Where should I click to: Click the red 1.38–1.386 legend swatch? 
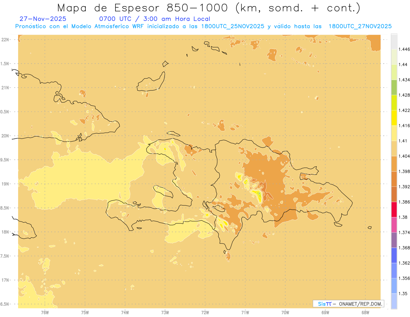[394, 209]
